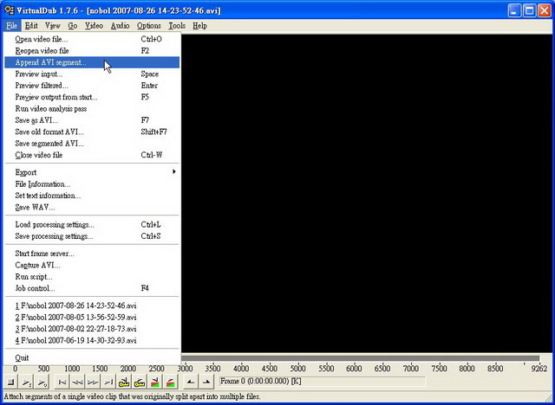Step forward one frame
This screenshot has height=405, width=555.
click(x=93, y=382)
